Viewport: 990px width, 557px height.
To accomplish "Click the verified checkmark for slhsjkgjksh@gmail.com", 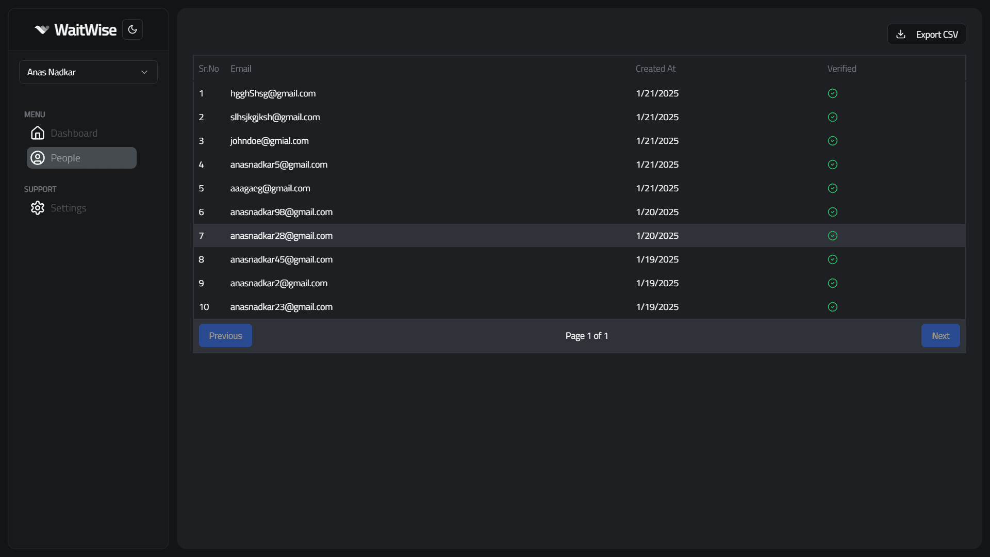I will (833, 117).
